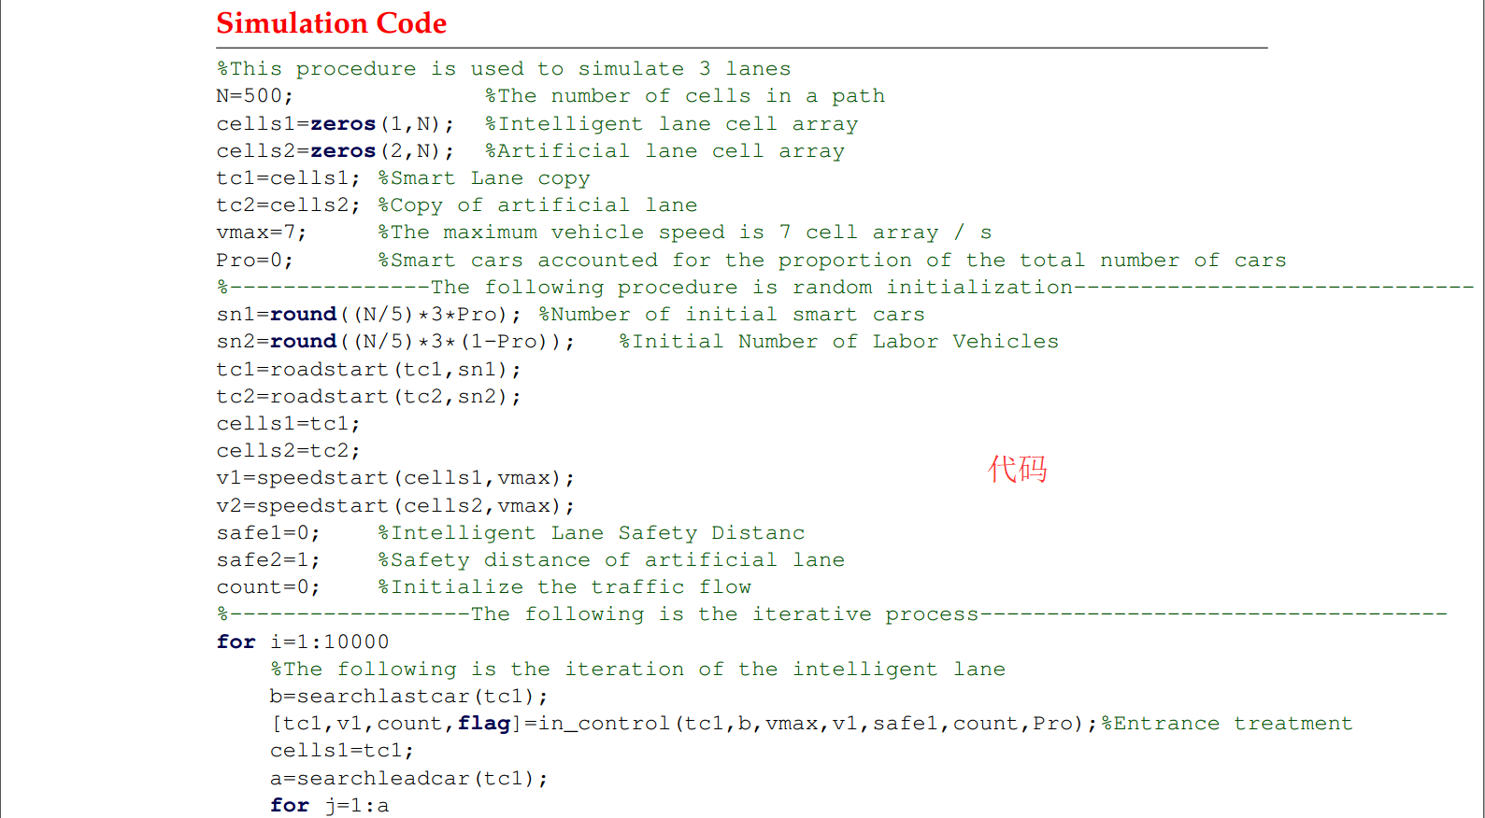This screenshot has height=818, width=1485.
Task: Click the code 'v1=speedstart(cells1,vmax);'
Action: point(395,478)
